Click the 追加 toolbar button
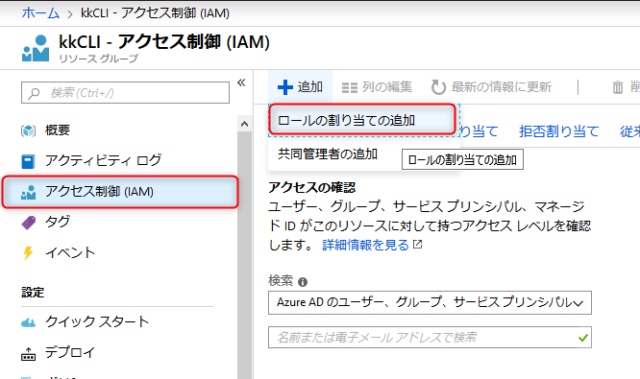 [301, 86]
